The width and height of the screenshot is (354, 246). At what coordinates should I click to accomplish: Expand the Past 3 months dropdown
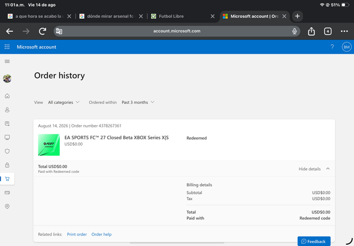pos(138,102)
